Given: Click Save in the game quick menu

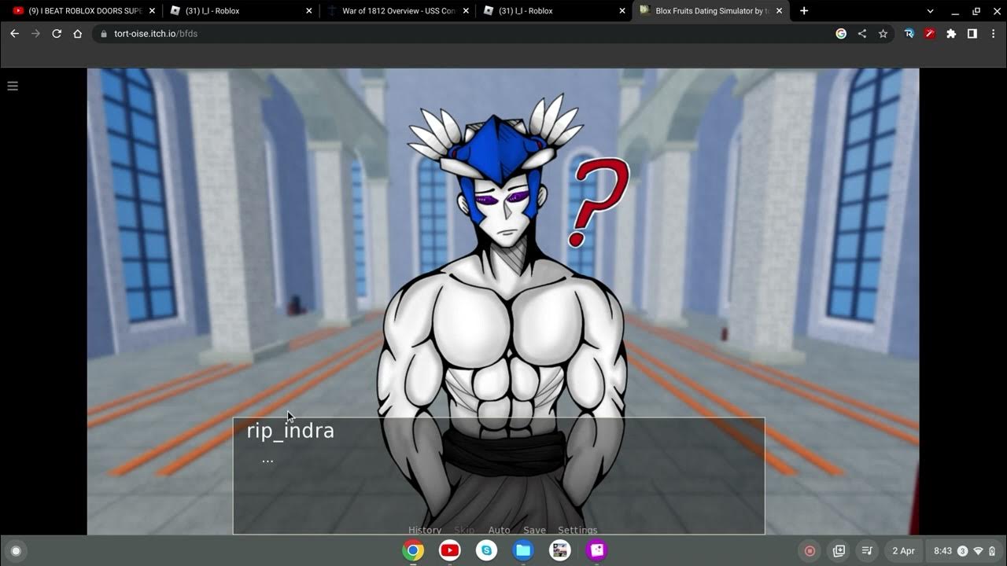Looking at the screenshot, I should [x=534, y=530].
